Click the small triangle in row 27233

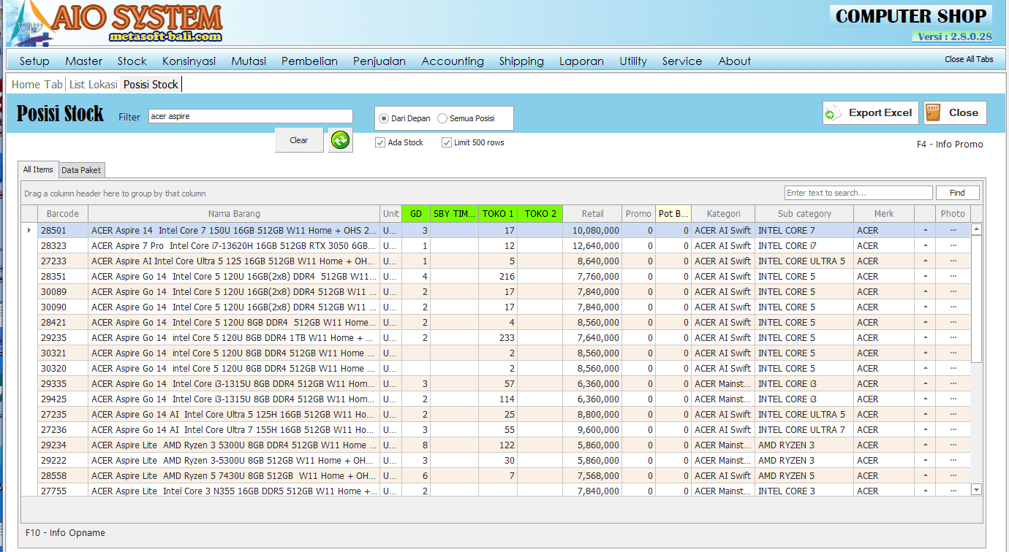(925, 261)
